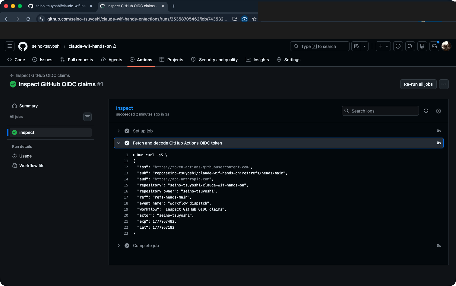
Task: Open Workflow file under Run details
Action: click(51, 166)
